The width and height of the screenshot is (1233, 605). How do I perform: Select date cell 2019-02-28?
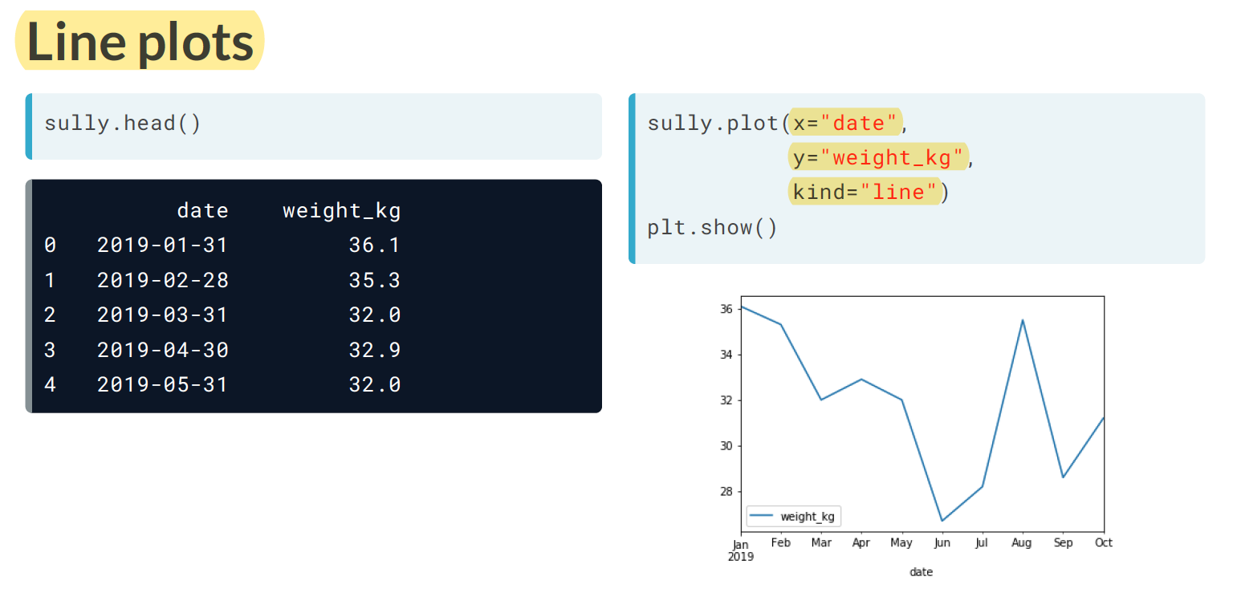(x=163, y=280)
